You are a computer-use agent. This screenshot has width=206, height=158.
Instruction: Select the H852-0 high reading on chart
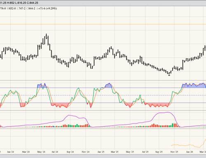pos(12,9)
